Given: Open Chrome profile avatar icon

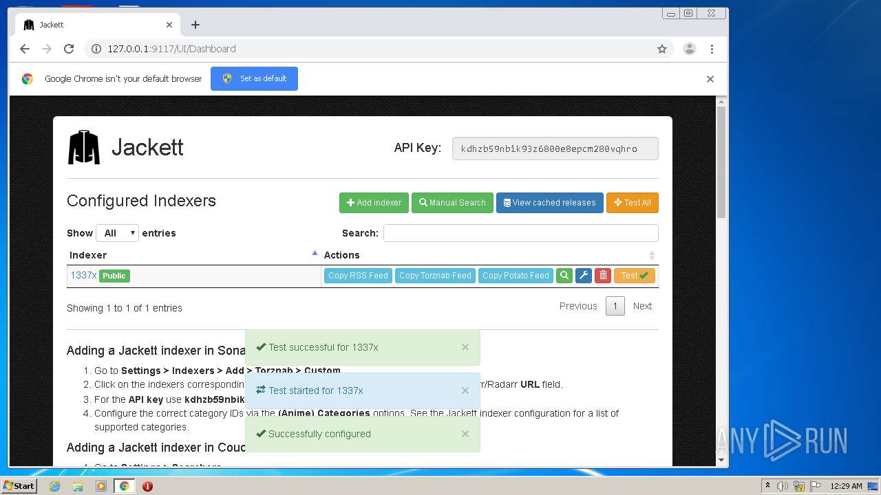Looking at the screenshot, I should click(689, 49).
